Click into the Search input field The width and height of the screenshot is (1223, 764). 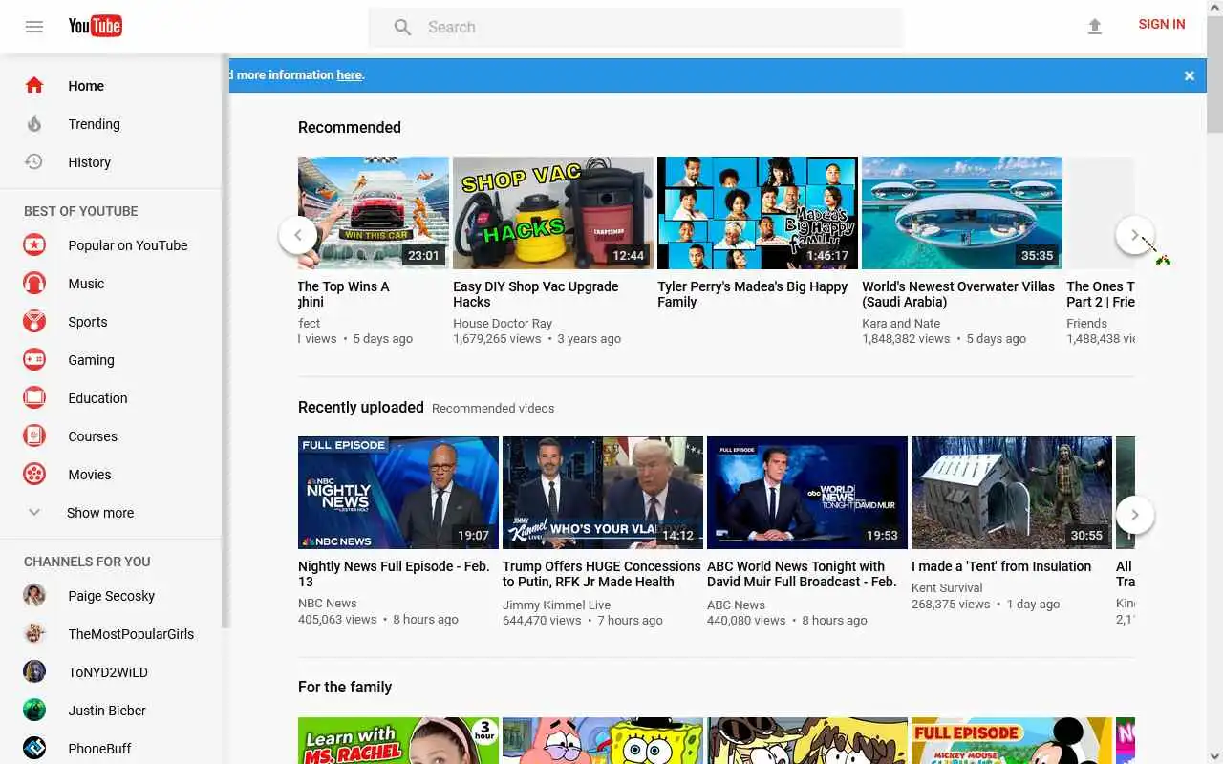click(659, 28)
